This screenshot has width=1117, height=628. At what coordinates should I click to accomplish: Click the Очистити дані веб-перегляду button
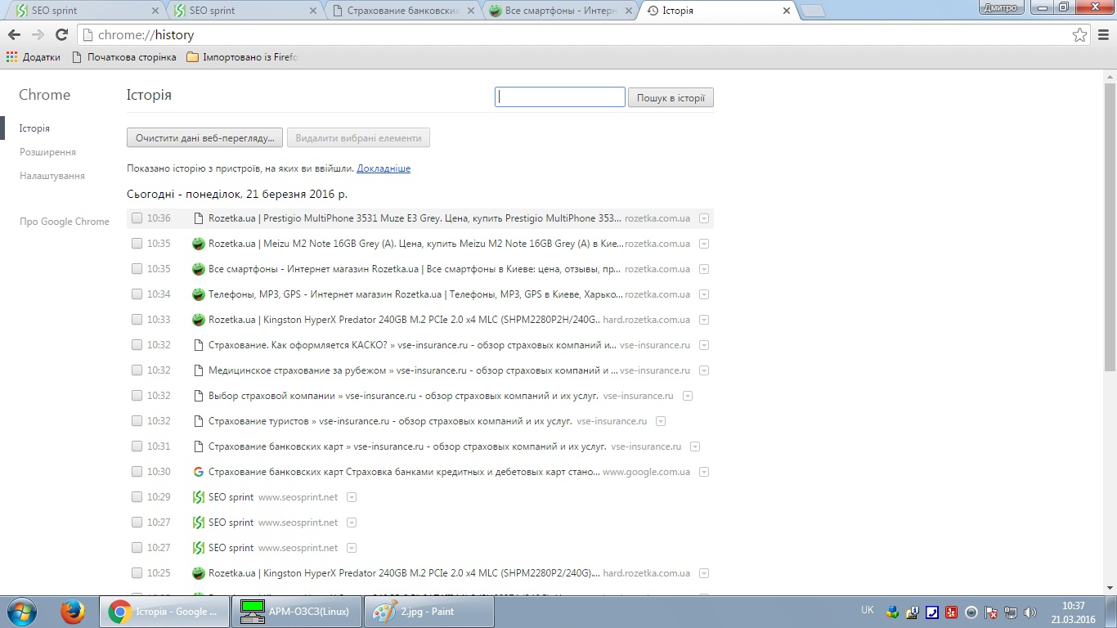click(x=205, y=138)
